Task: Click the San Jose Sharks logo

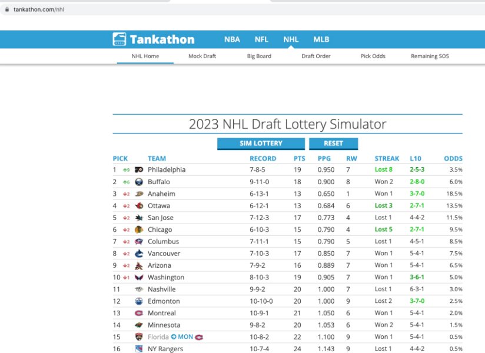Action: pos(139,218)
